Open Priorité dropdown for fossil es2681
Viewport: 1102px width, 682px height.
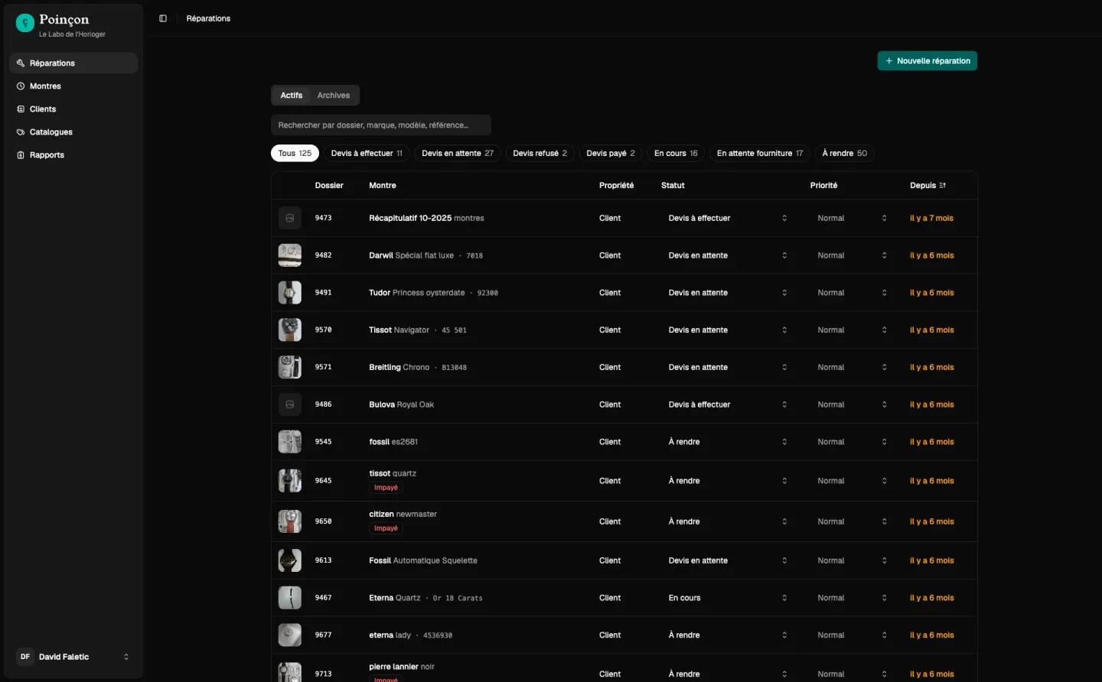[x=853, y=442]
